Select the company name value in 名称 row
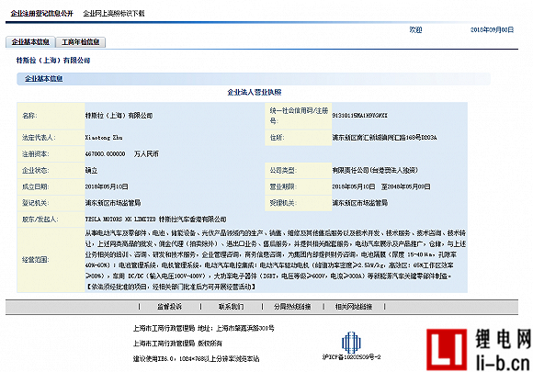533x372 pixels. (119, 116)
